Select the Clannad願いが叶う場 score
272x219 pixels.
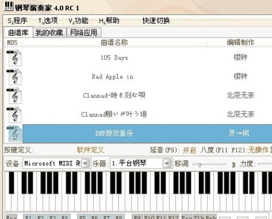114,114
